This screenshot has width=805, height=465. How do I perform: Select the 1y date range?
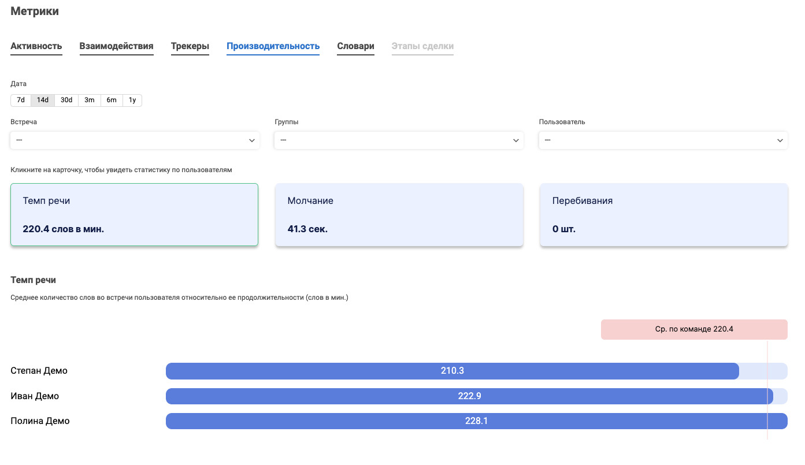pos(132,100)
